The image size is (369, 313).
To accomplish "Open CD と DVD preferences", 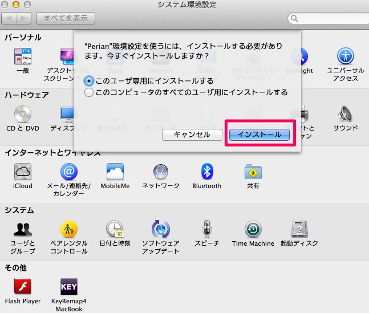I will pyautogui.click(x=23, y=114).
